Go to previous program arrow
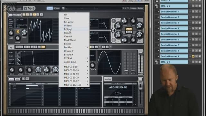 coord(123,8)
